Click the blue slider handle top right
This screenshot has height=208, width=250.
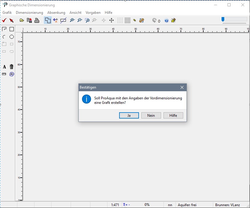coord(223,19)
